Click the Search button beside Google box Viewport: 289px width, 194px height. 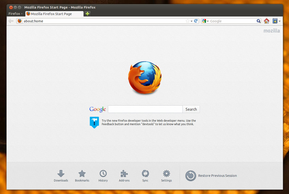point(191,109)
